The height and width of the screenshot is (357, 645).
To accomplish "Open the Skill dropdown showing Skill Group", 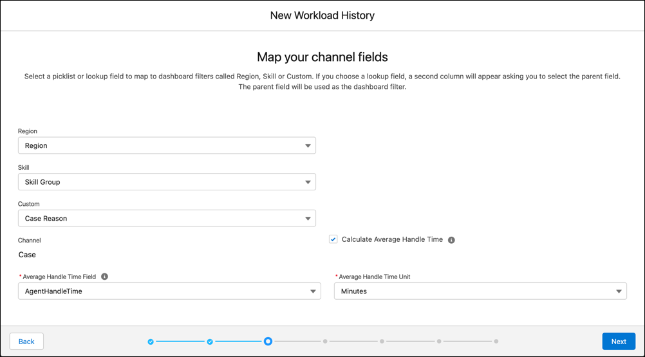I will click(167, 182).
